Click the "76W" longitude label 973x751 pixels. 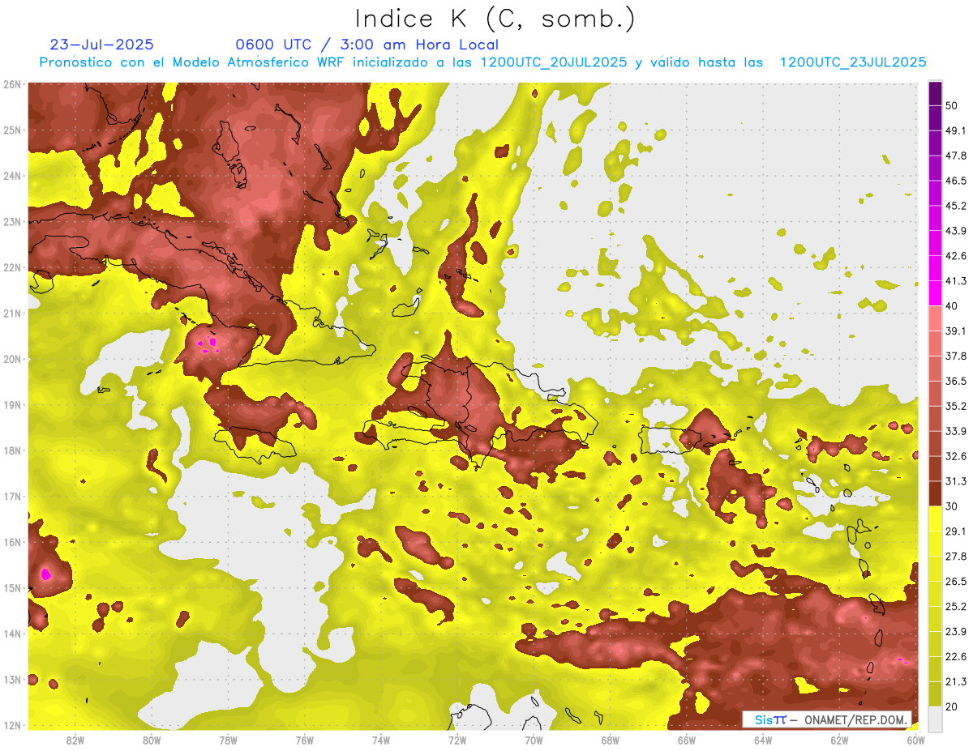pos(305,740)
